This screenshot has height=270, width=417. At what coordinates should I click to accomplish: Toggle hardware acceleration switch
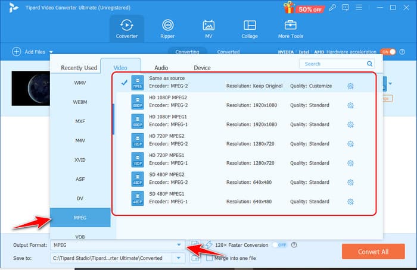pos(388,52)
